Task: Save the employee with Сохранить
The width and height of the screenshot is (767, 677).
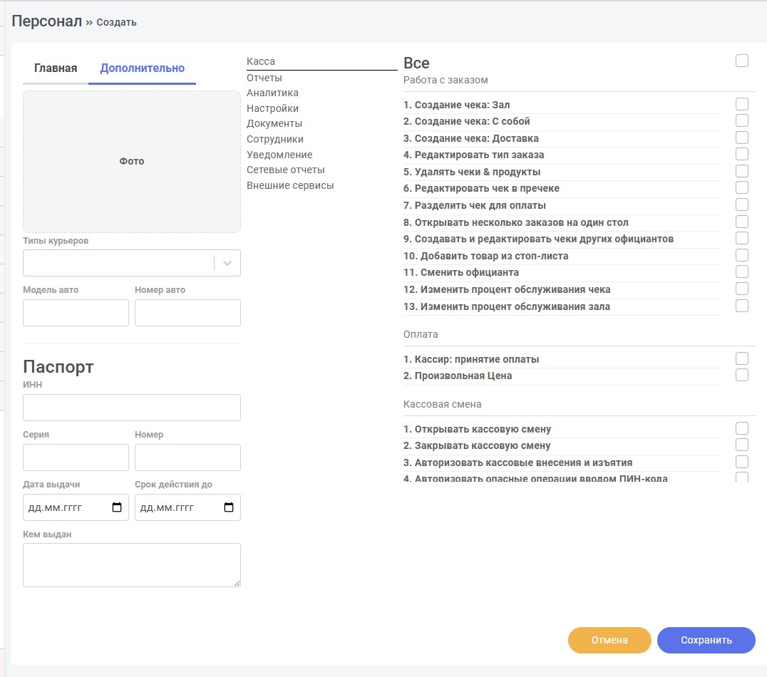Action: [706, 641]
